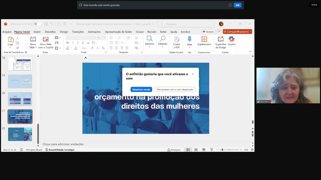Switch to the Design tab
Image resolution: width=321 pixels, height=180 pixels.
(64, 32)
